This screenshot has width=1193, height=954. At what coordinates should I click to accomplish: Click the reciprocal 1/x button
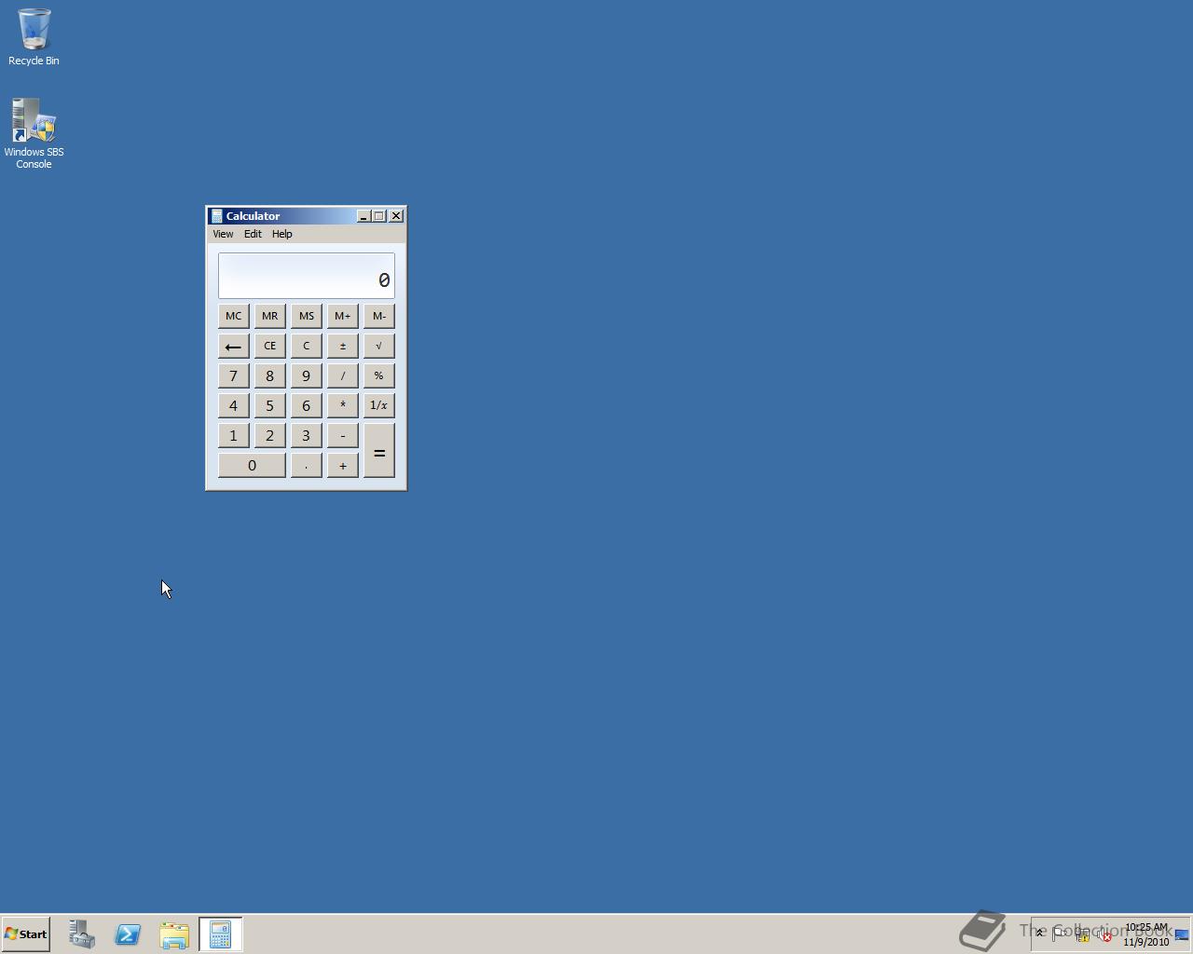[378, 405]
